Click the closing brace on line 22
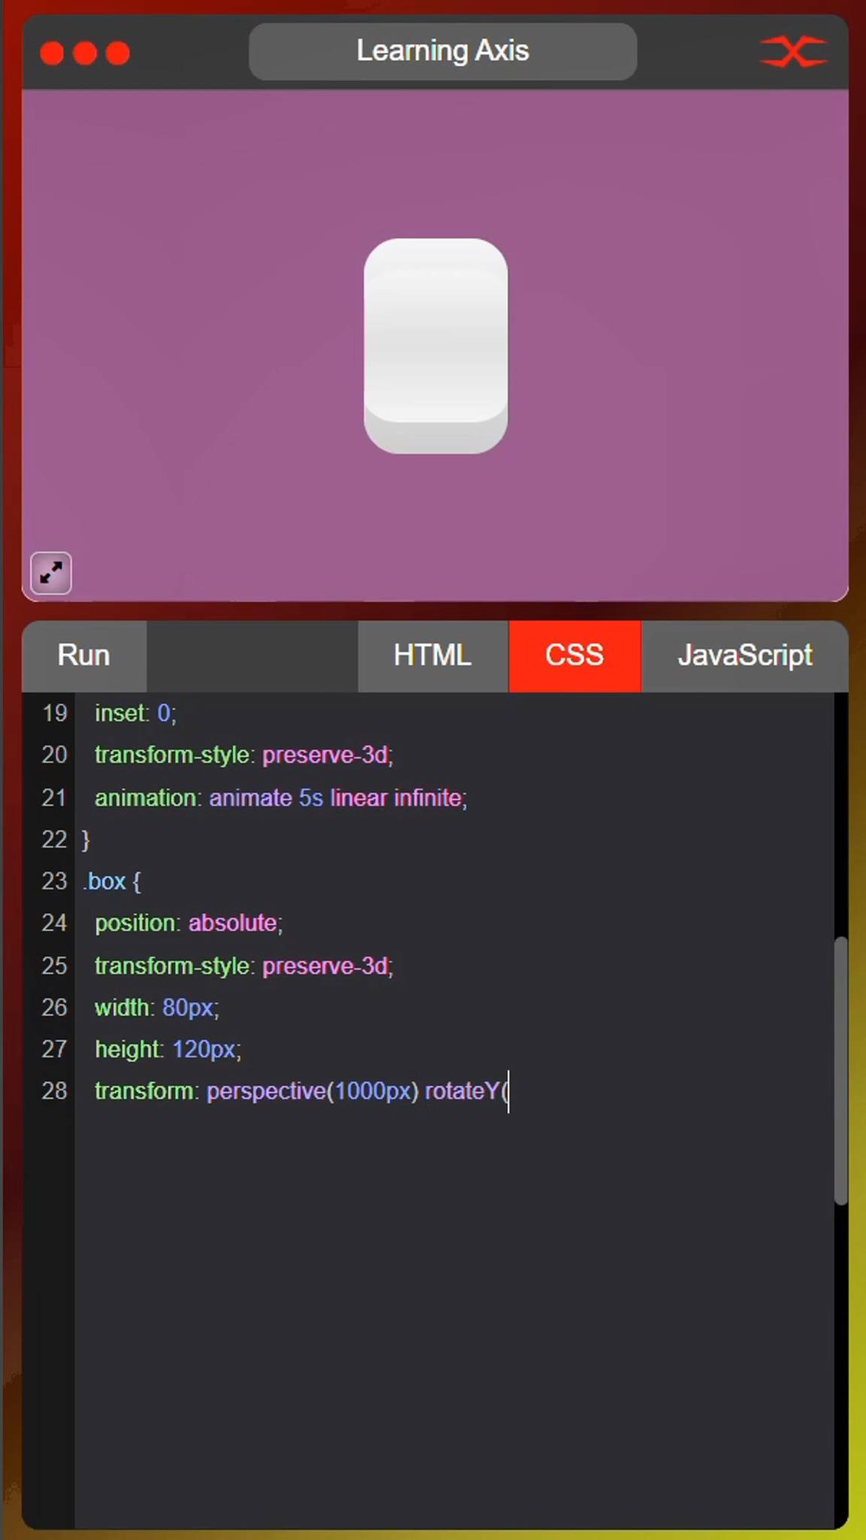Screen dimensions: 866x1540 [86, 839]
